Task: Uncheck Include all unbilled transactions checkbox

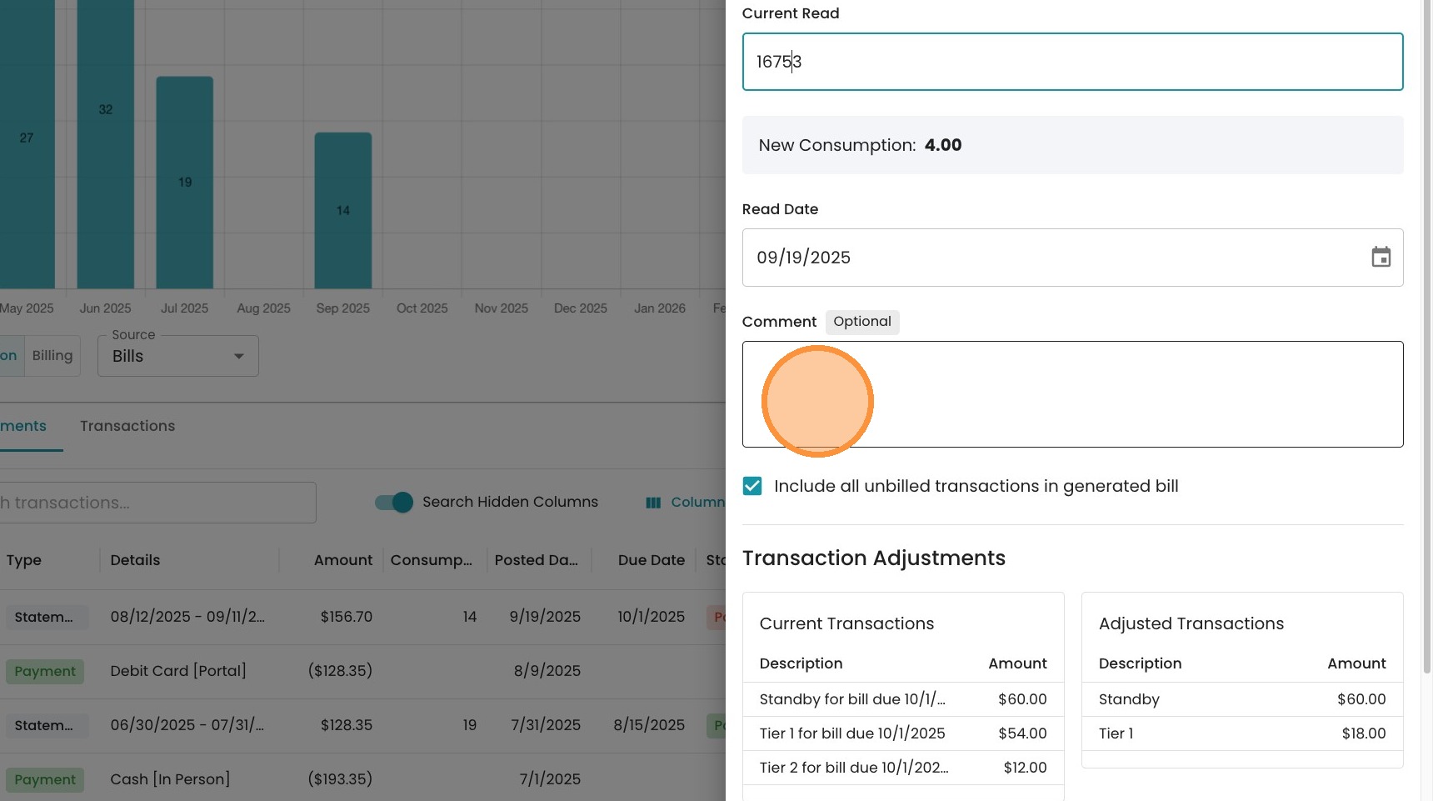Action: point(752,487)
